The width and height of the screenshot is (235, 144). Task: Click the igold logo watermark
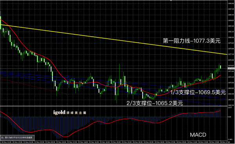tap(70, 112)
